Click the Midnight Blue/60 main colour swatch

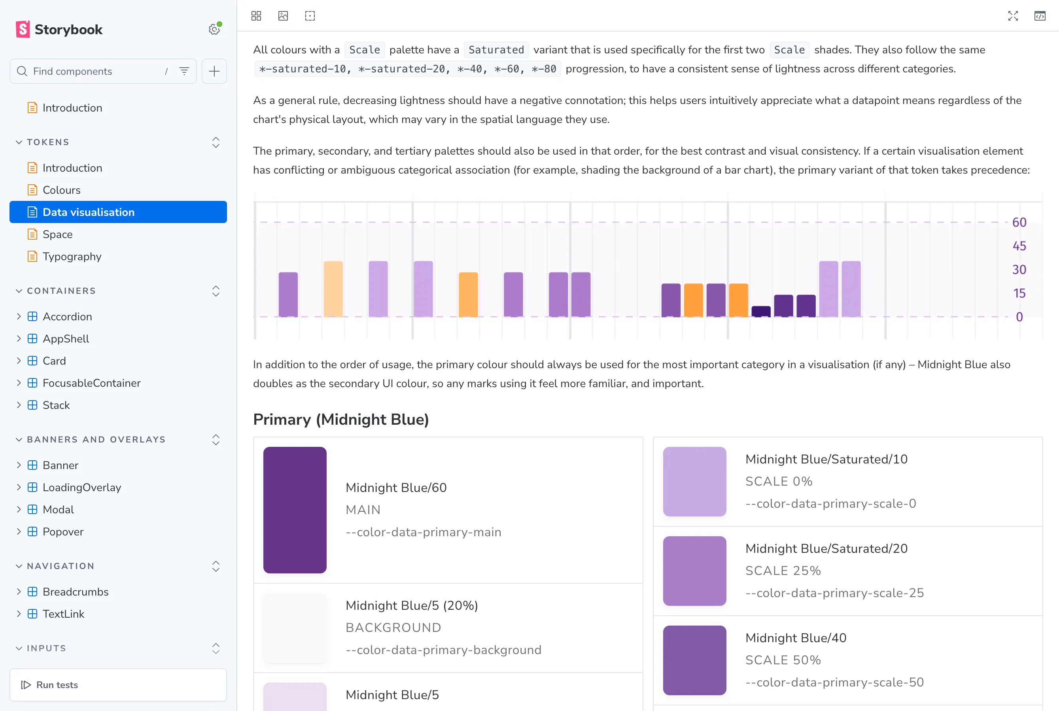click(295, 510)
